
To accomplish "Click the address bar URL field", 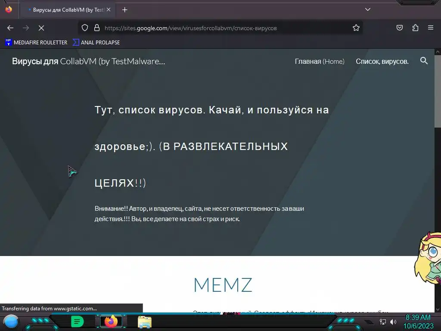I will [x=220, y=28].
